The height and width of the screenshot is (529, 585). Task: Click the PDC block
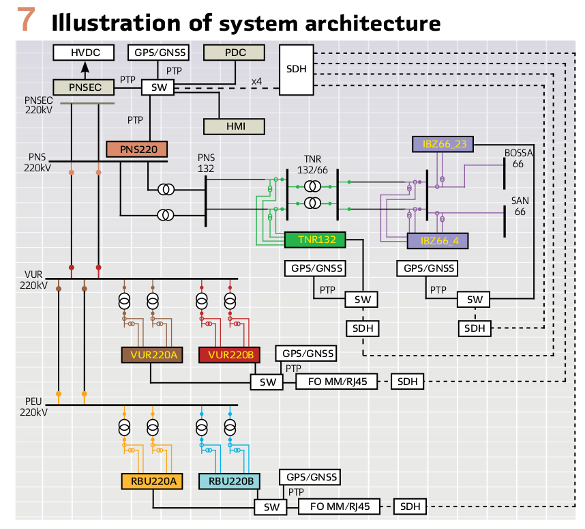pos(234,53)
